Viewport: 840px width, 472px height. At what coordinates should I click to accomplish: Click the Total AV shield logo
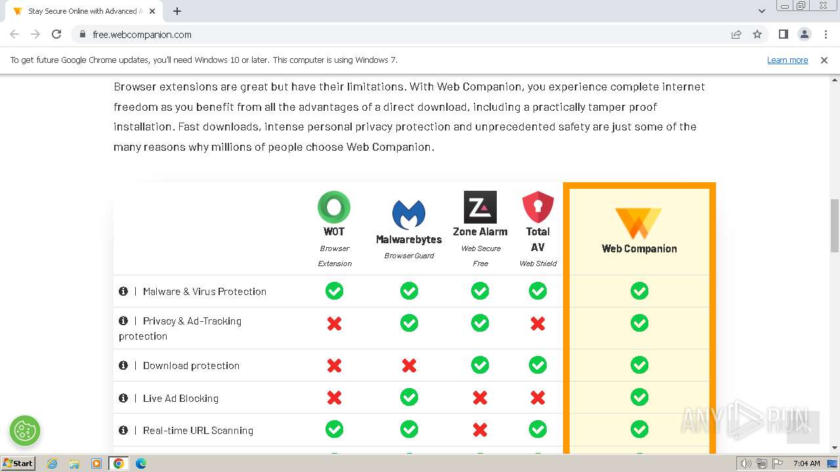[537, 207]
